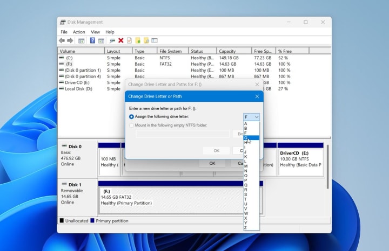The height and width of the screenshot is (251, 389).
Task: Click the Local Disk (D:) volume name
Action: [78, 88]
